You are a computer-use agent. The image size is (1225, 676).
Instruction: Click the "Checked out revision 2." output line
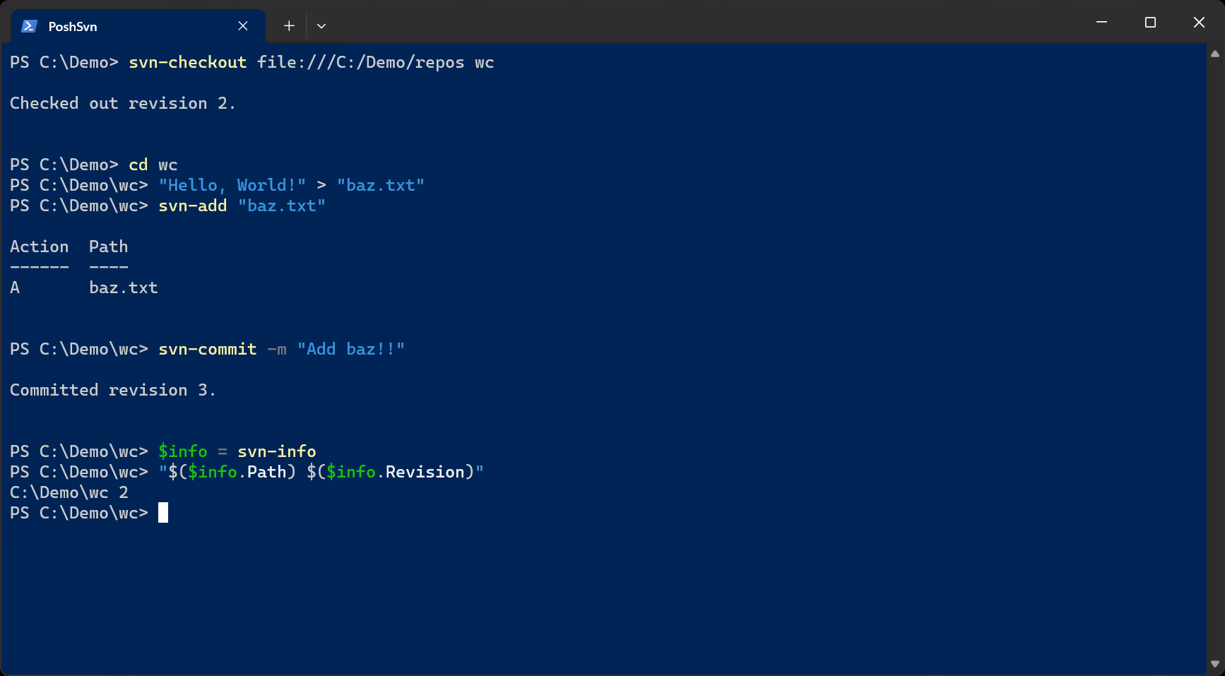point(122,103)
